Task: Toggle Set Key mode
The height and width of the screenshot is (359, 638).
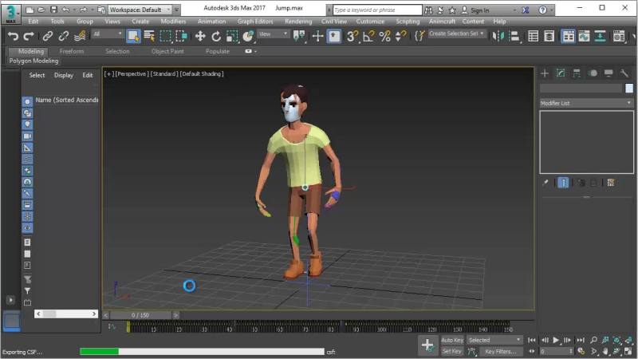Action: (x=452, y=351)
